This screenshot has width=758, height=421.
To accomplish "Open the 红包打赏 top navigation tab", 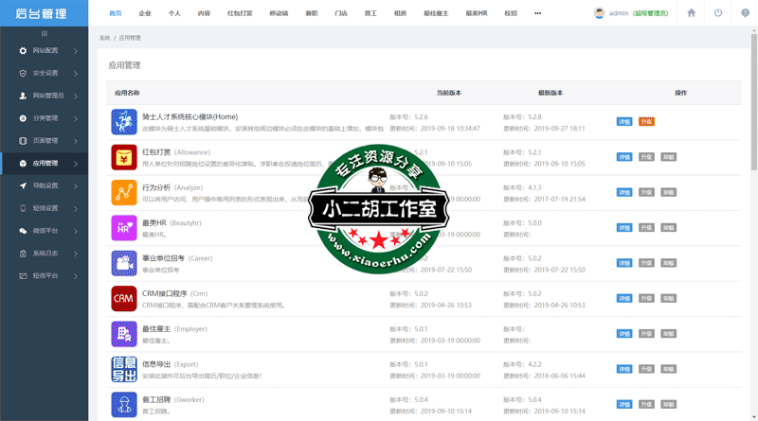I will tap(240, 14).
